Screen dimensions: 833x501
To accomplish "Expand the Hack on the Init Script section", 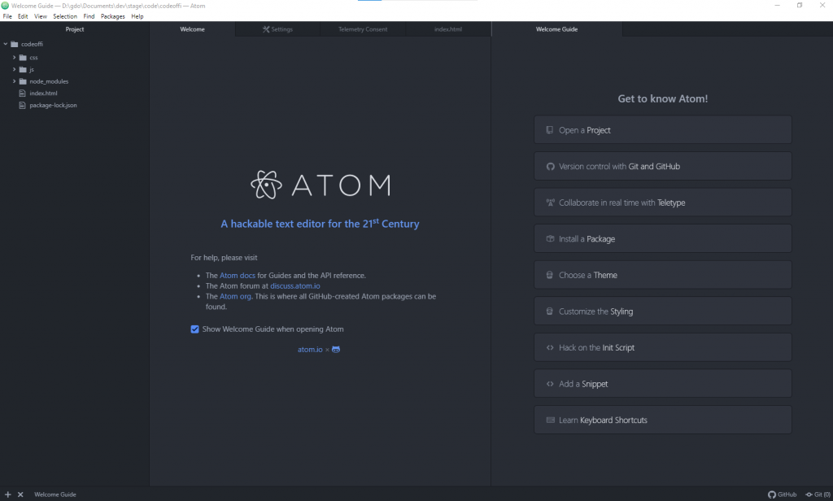I will click(x=662, y=347).
